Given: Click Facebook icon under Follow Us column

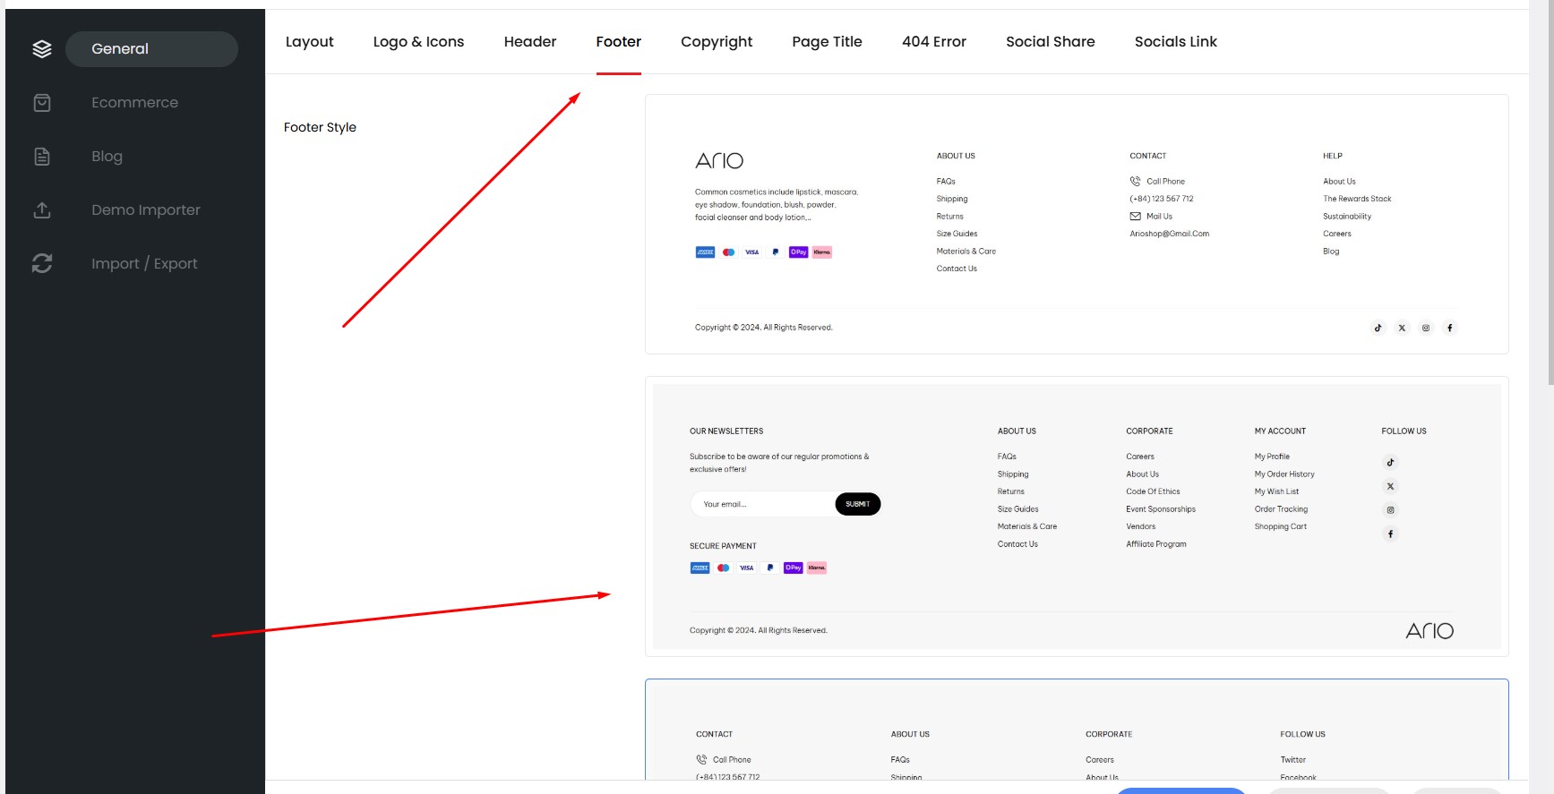Looking at the screenshot, I should point(1390,534).
